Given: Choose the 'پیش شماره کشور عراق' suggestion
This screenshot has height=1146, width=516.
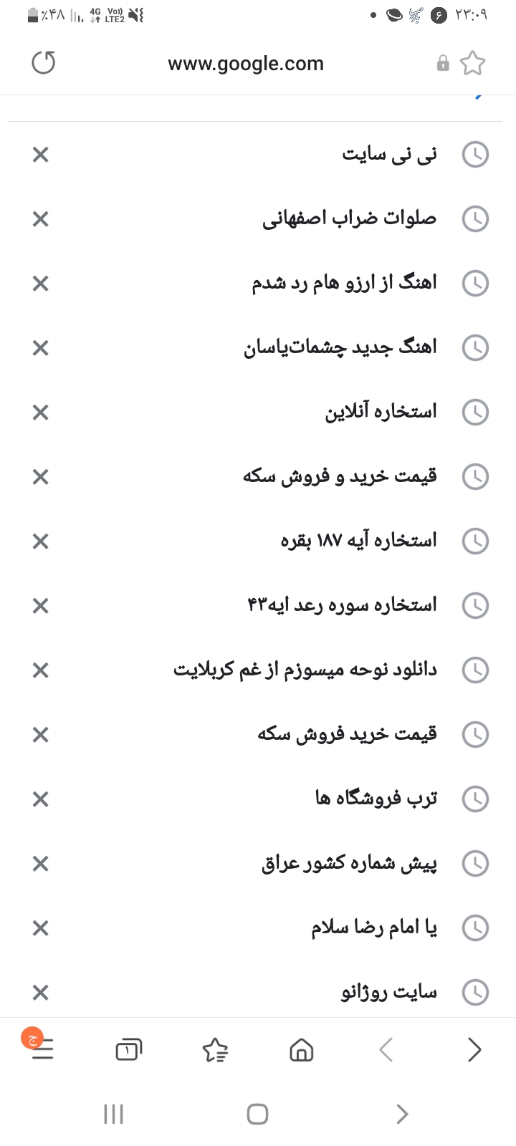Looking at the screenshot, I should coord(349,863).
